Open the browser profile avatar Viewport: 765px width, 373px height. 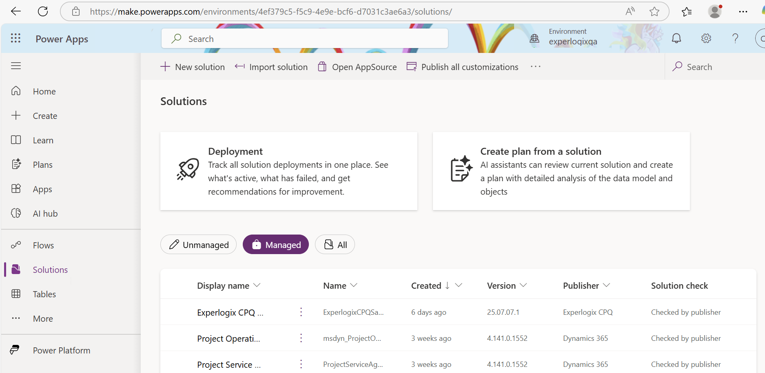coord(715,11)
